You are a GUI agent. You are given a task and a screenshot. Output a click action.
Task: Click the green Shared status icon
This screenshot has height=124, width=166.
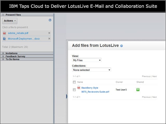point(138,90)
